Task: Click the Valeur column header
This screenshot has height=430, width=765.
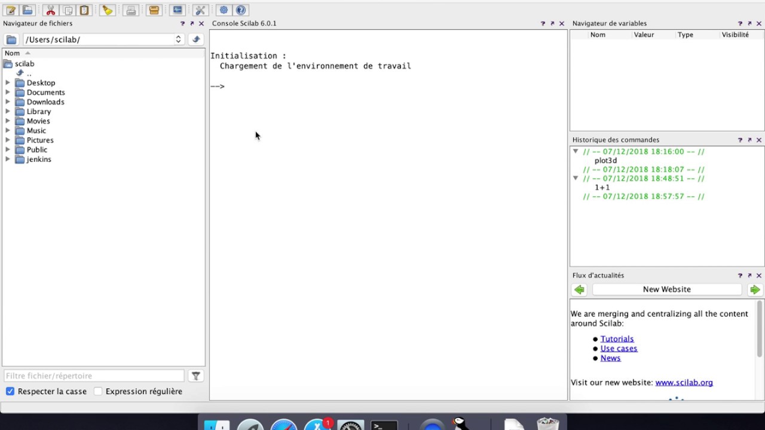Action: click(x=644, y=35)
